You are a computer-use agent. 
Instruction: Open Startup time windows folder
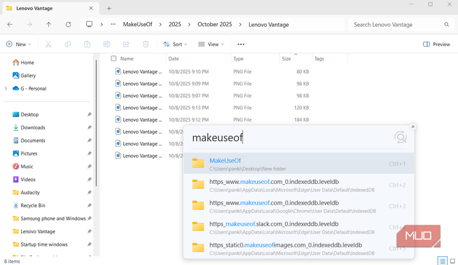[x=40, y=244]
